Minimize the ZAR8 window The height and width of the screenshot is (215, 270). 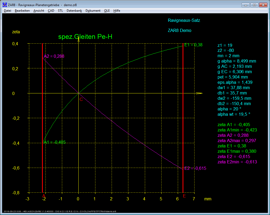pyautogui.click(x=246, y=5)
